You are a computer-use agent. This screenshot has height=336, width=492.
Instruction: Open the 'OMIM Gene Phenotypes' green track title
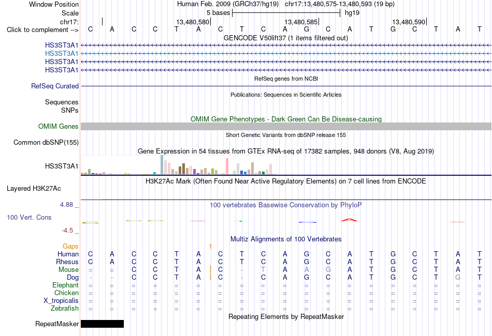pyautogui.click(x=286, y=119)
